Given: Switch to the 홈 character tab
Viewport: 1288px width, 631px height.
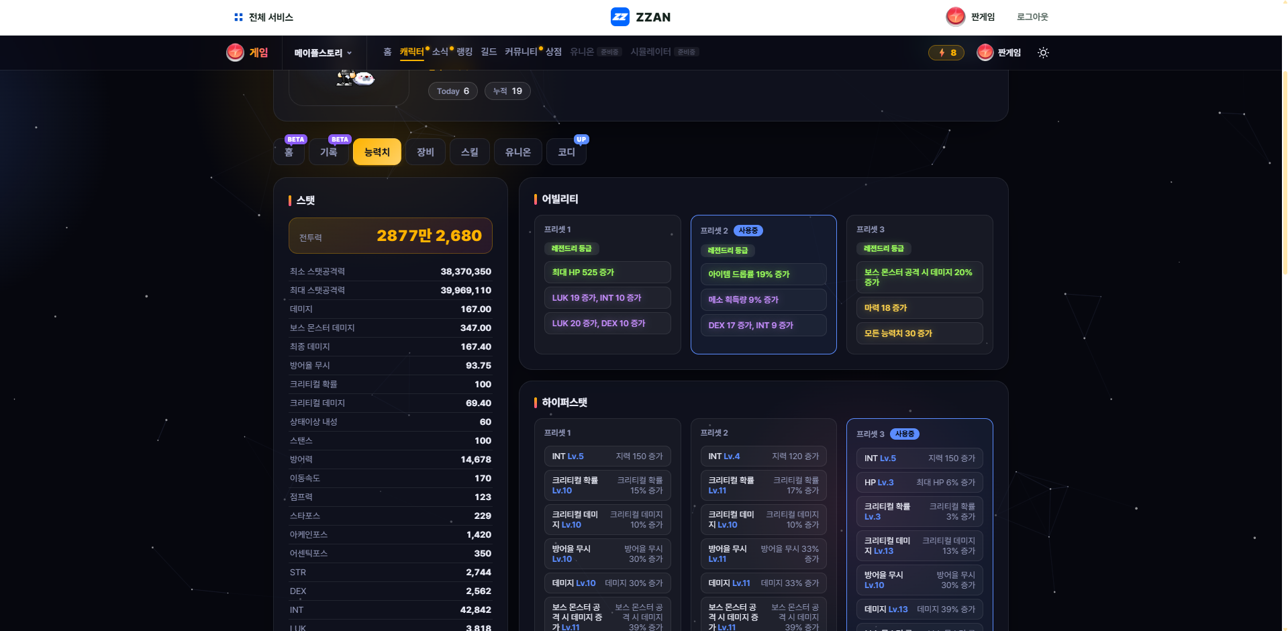Looking at the screenshot, I should 289,152.
